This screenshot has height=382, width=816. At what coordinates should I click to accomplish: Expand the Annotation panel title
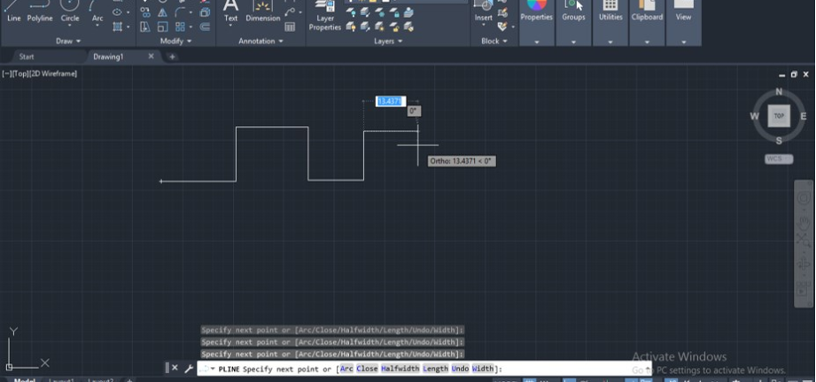click(x=260, y=41)
